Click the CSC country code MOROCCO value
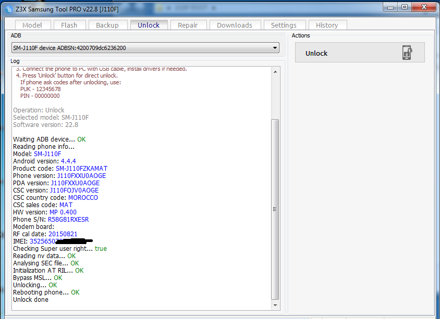This screenshot has height=319, width=440. coord(83,197)
